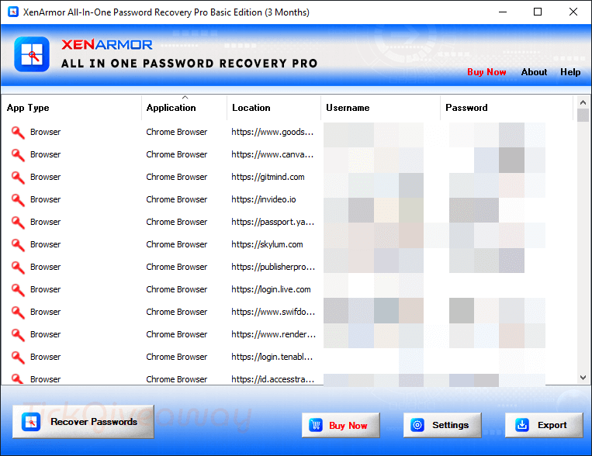
Task: Select the https://login.tenabl... location cell
Action: 272,357
